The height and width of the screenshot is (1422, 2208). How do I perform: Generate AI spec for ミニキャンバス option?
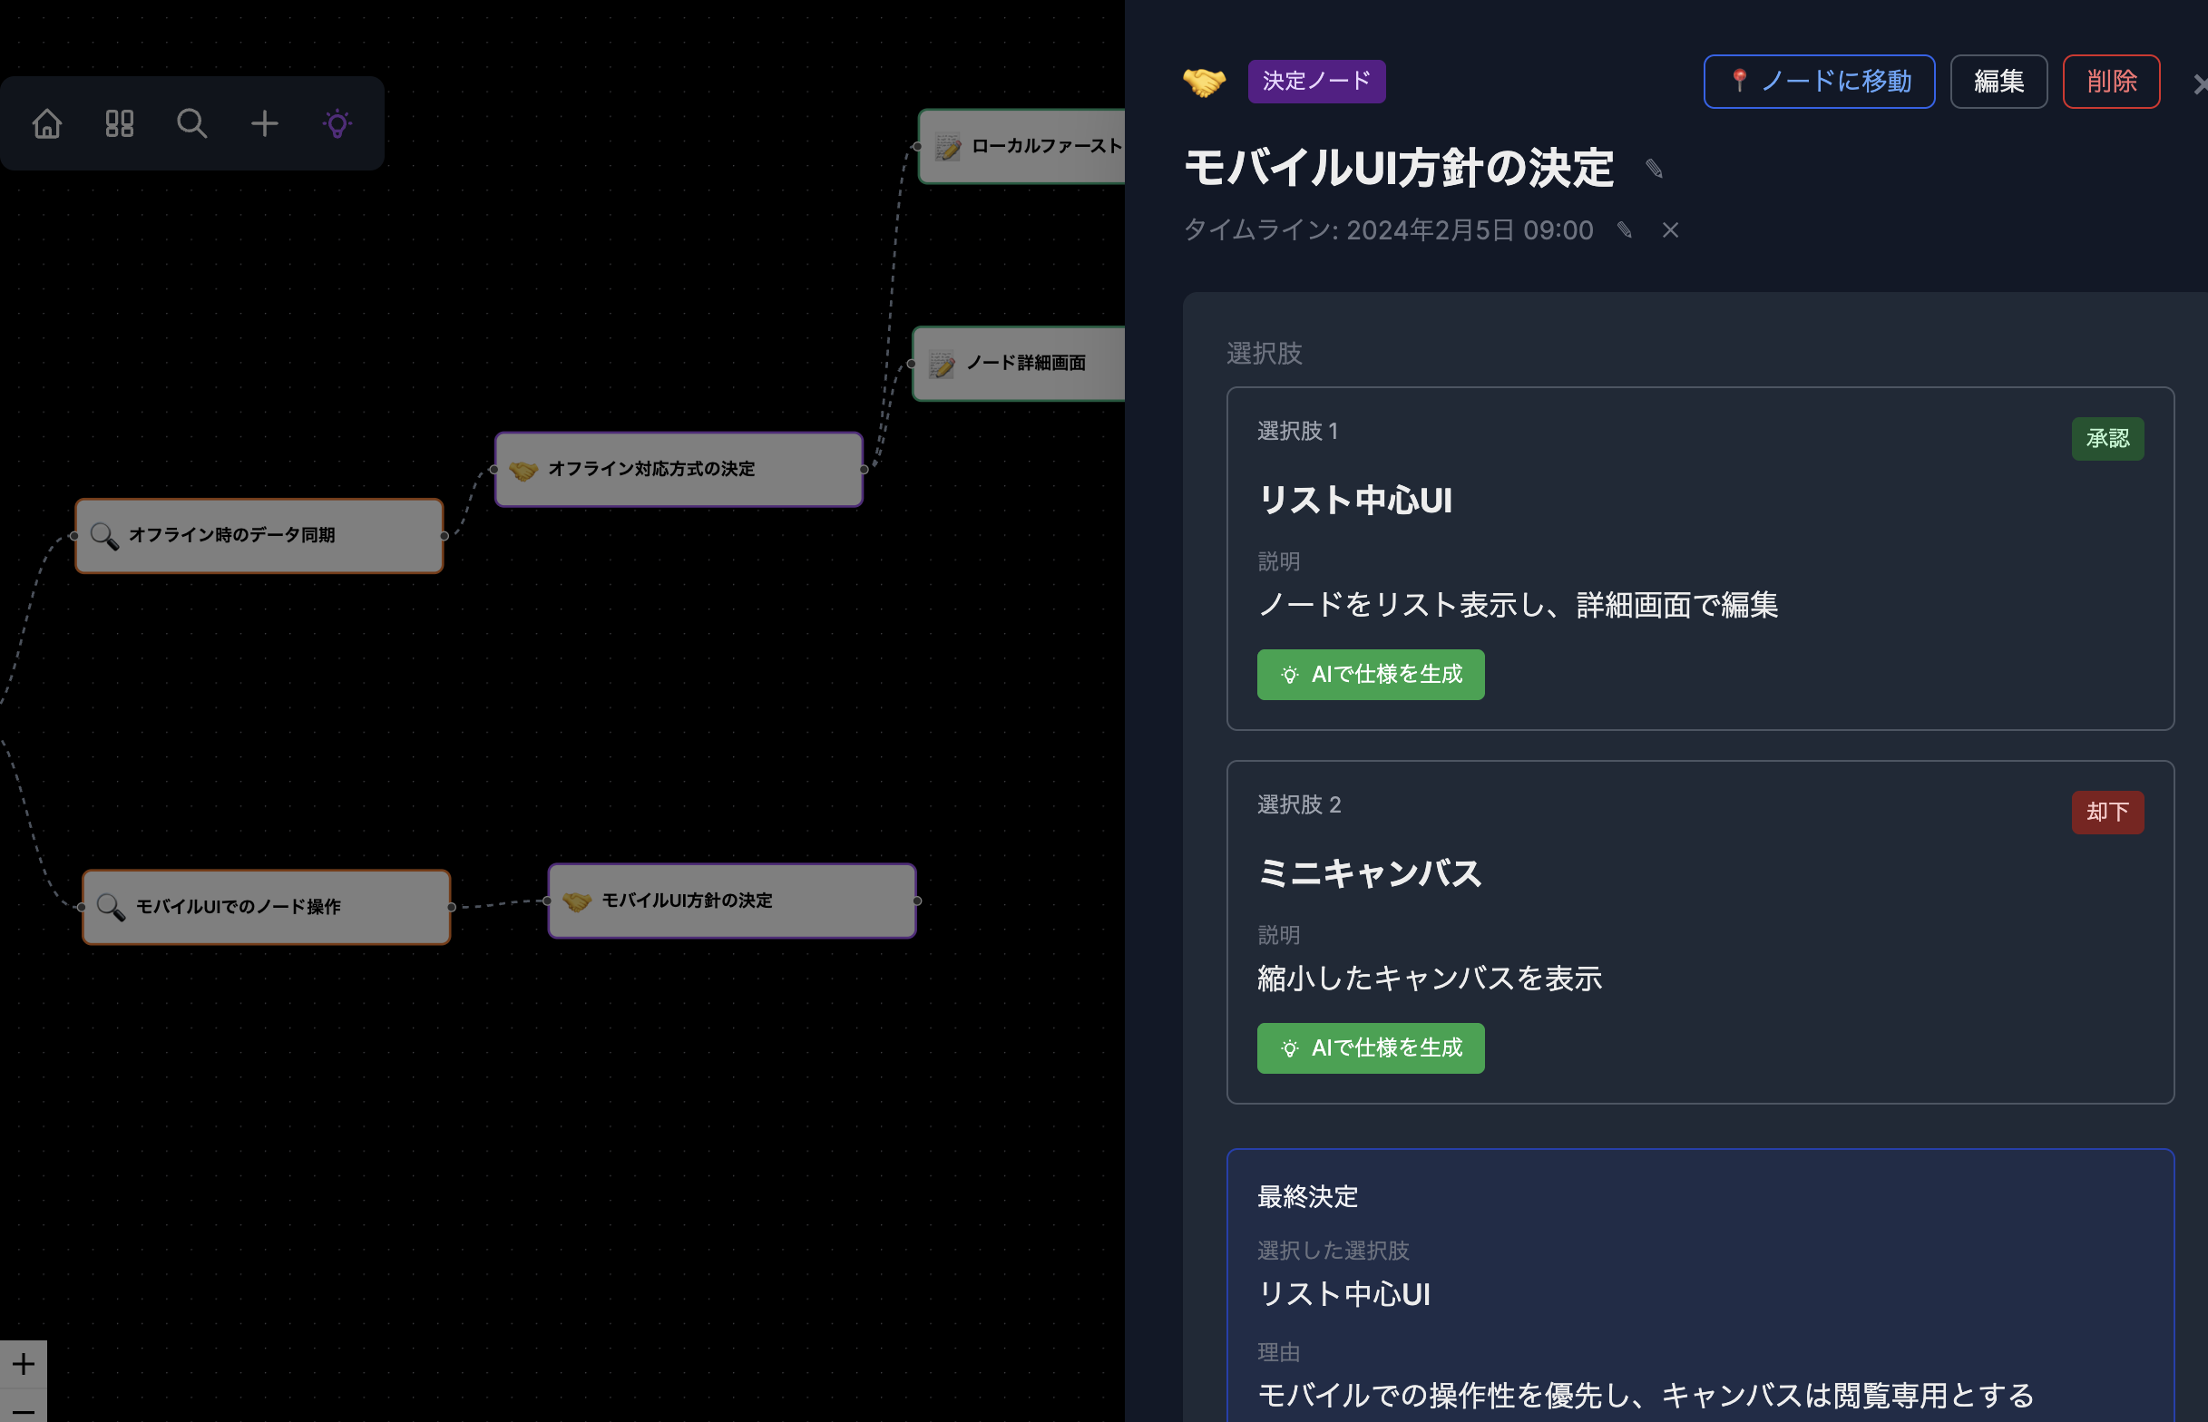[x=1371, y=1048]
